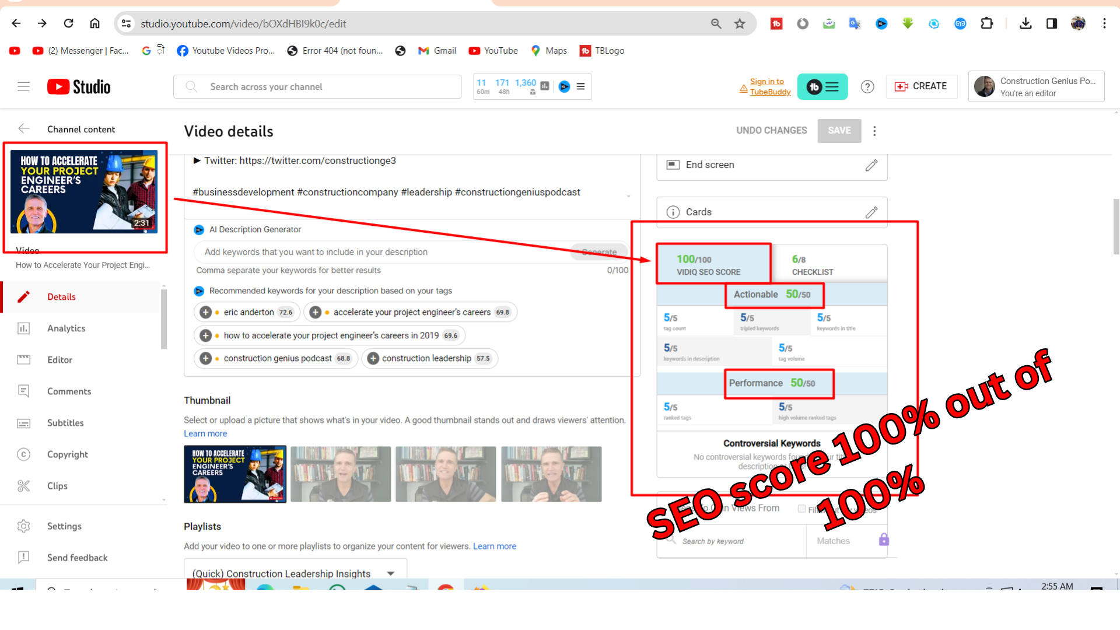Open the Maps bookmark
Screen dimensions: 1120x630
[549, 51]
